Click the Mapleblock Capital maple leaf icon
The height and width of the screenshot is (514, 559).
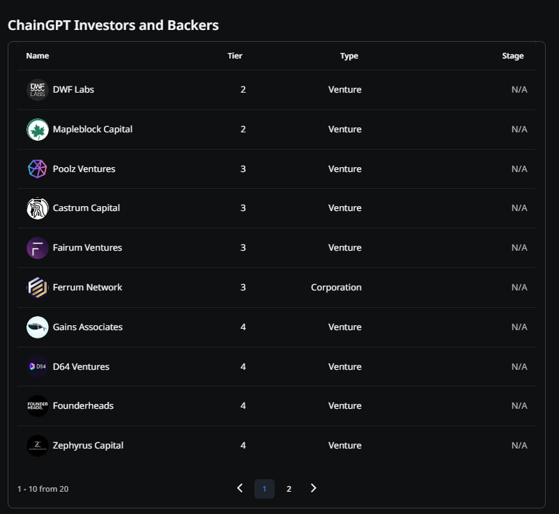(38, 130)
